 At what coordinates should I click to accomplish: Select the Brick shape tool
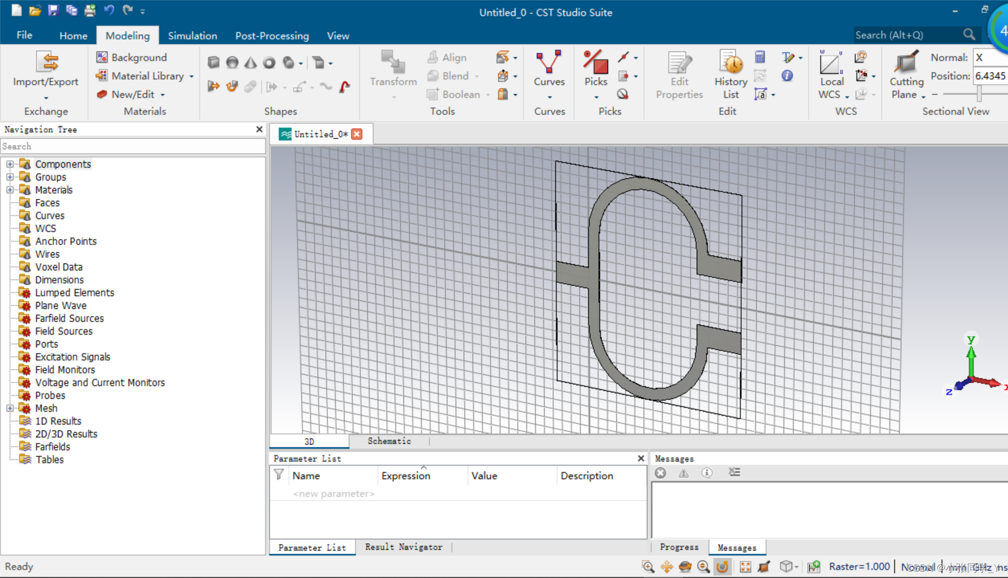pyautogui.click(x=214, y=63)
